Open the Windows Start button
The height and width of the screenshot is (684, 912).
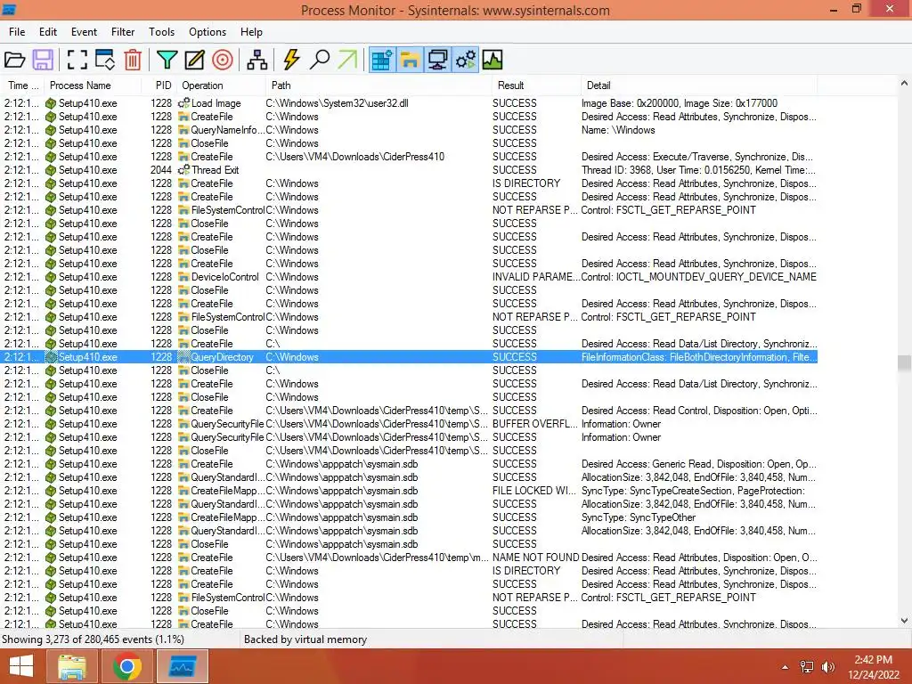click(21, 666)
